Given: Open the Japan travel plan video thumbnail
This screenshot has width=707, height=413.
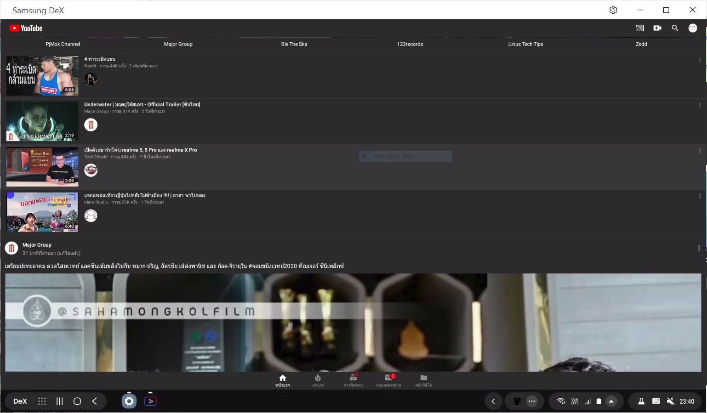Looking at the screenshot, I should pos(42,212).
